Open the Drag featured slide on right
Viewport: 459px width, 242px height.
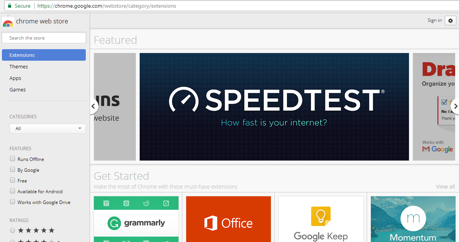[x=434, y=107]
